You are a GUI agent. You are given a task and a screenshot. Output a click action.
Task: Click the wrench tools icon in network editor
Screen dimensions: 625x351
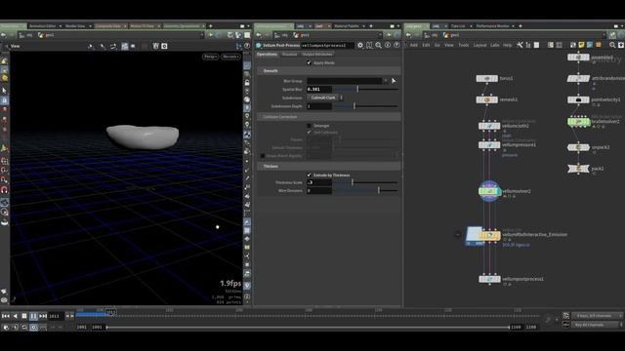coord(520,45)
